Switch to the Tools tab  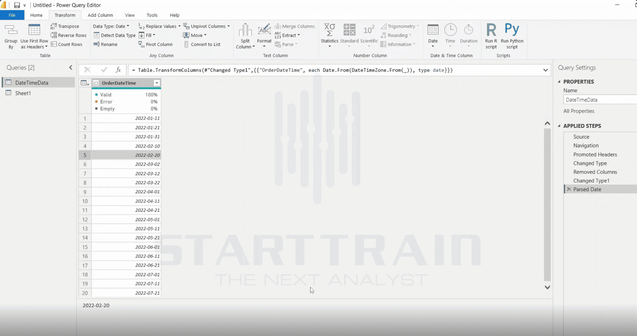tap(152, 15)
